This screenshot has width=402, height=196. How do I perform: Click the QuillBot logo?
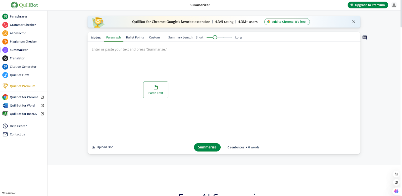click(x=24, y=5)
